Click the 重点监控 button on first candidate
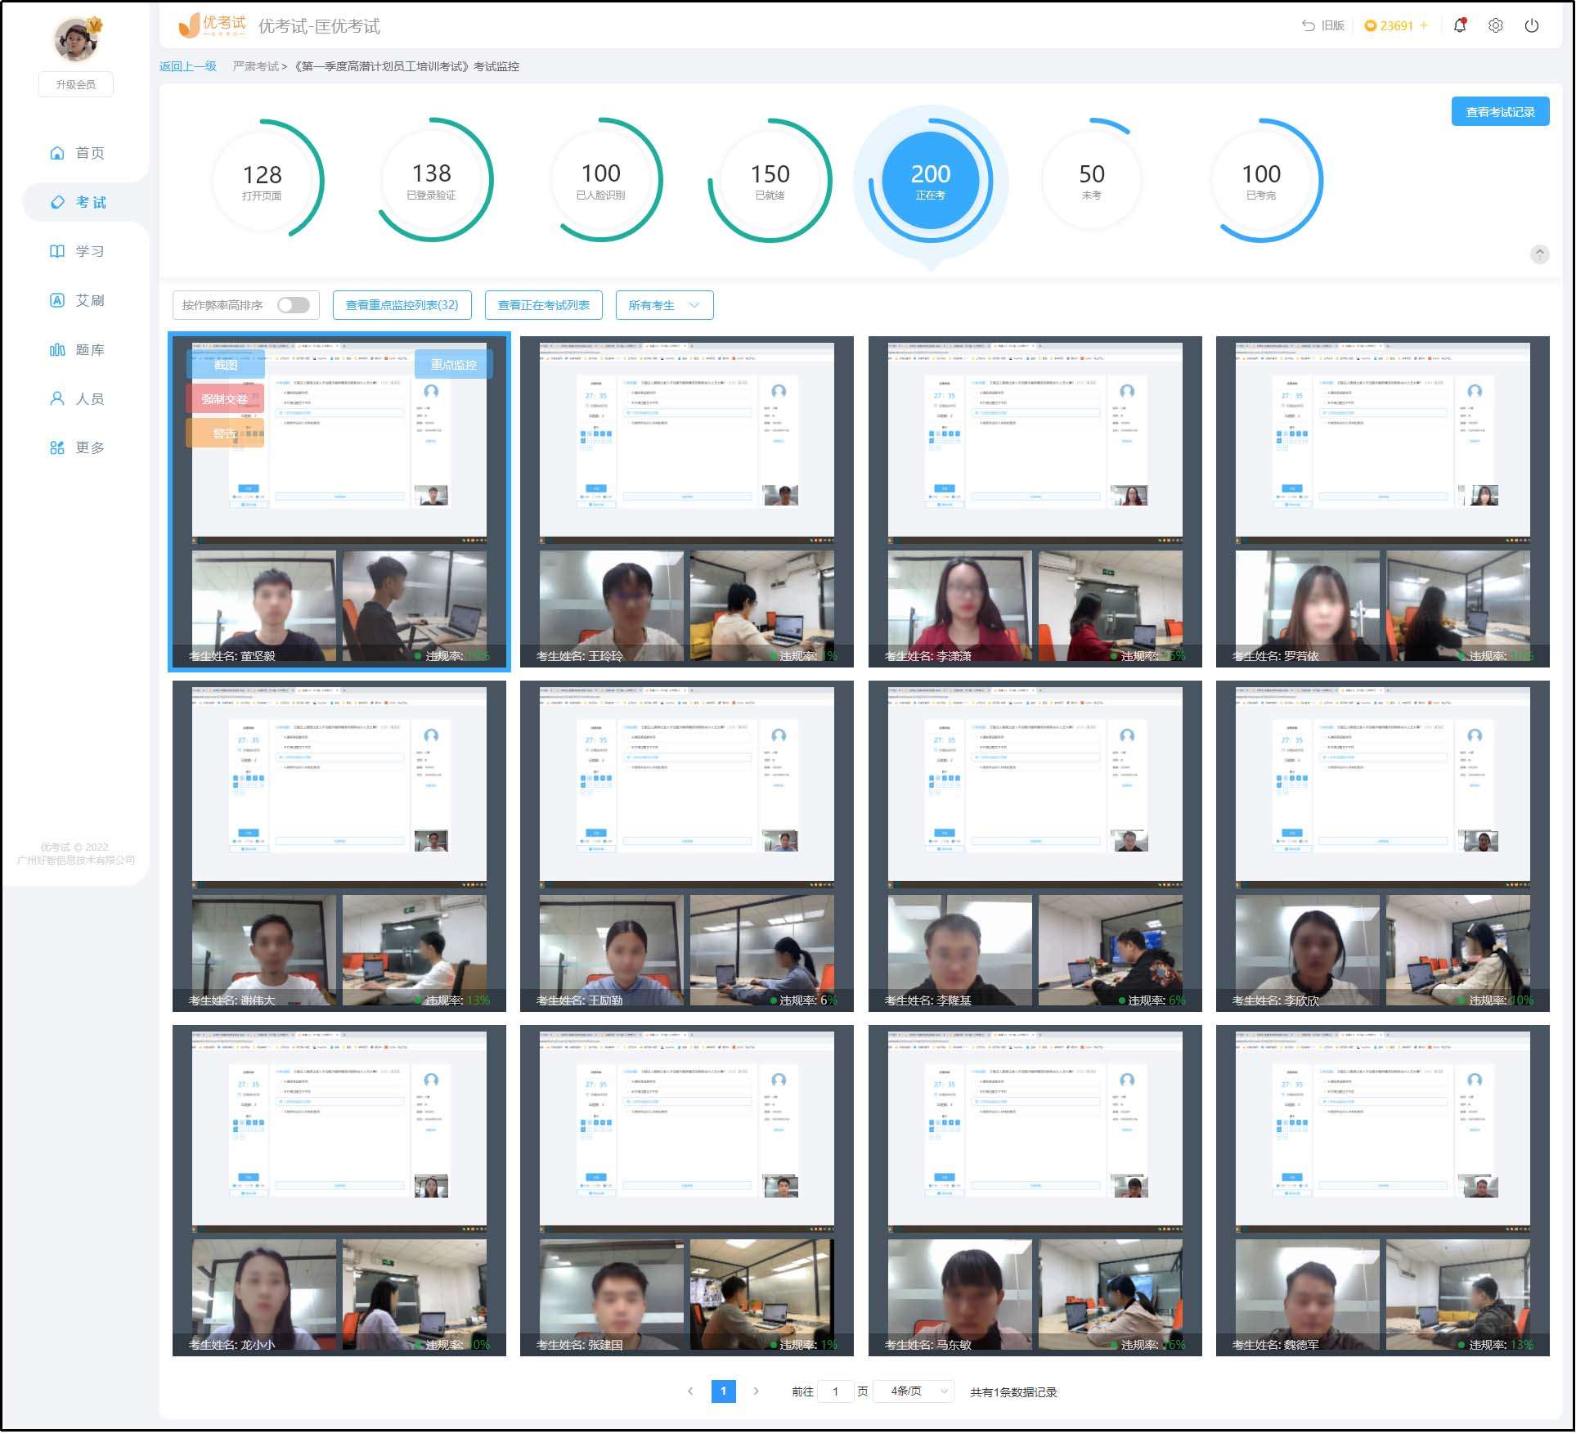This screenshot has height=1434, width=1576. [453, 364]
